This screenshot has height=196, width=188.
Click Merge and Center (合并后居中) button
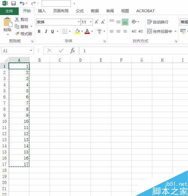[159, 31]
